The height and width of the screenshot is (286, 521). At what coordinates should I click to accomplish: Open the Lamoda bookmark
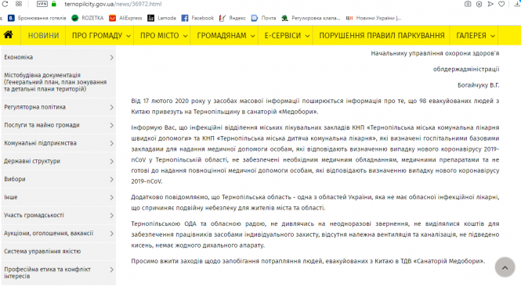point(162,18)
